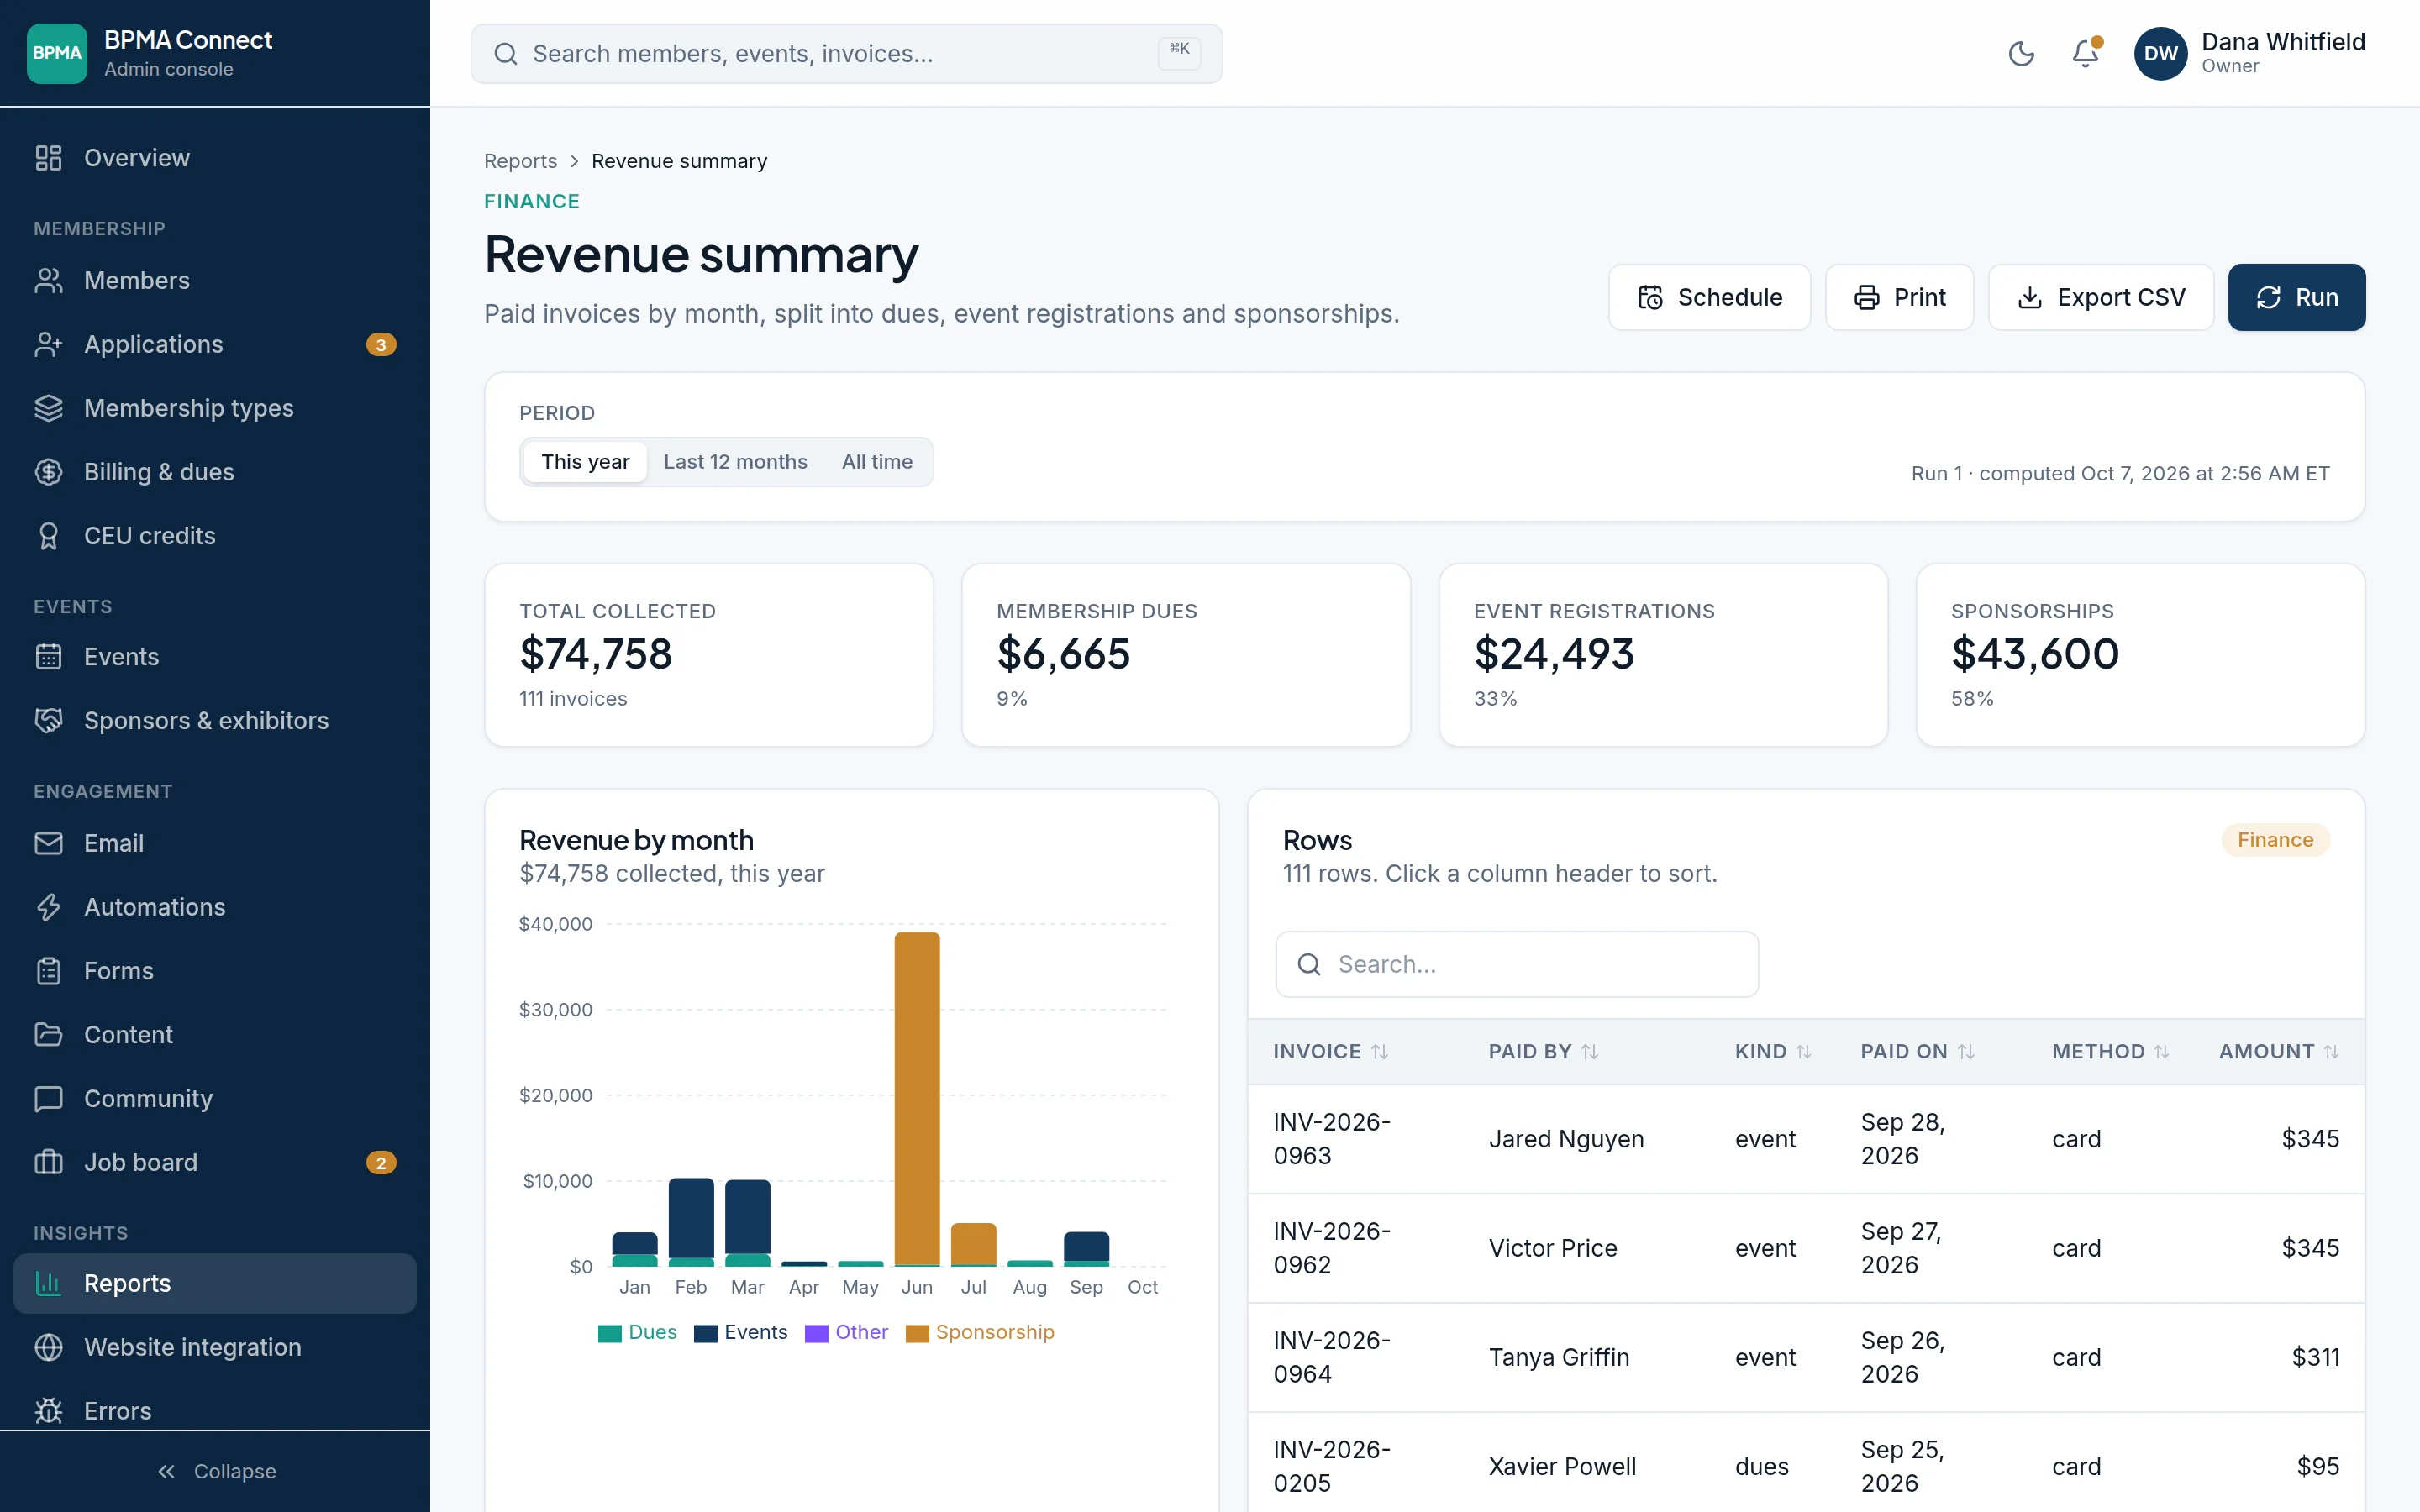
Task: Open the Reports sidebar item
Action: click(215, 1283)
